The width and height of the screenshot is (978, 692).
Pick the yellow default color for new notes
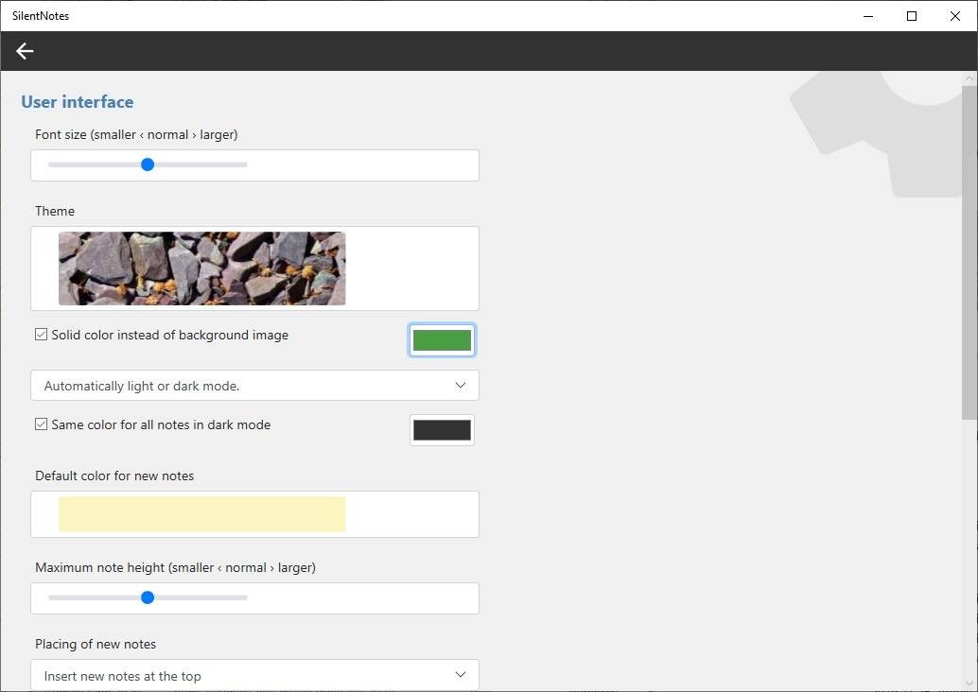(x=202, y=514)
